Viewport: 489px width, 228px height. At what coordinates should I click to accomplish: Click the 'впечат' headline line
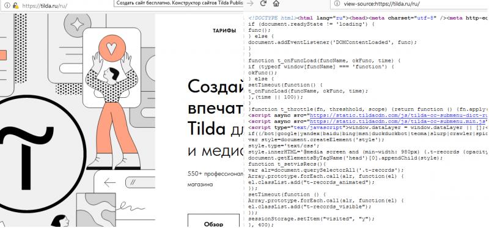coord(216,108)
